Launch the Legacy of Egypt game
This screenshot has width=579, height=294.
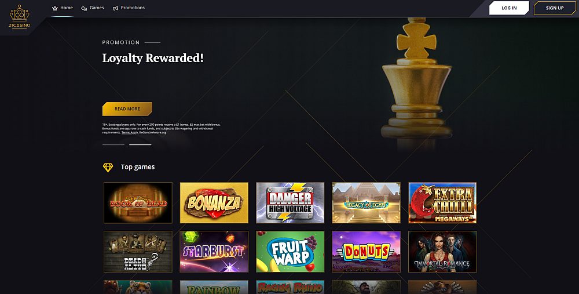[367, 202]
